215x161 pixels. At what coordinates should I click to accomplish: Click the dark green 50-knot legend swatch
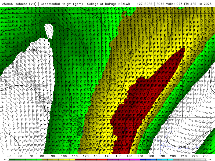(12, 160)
